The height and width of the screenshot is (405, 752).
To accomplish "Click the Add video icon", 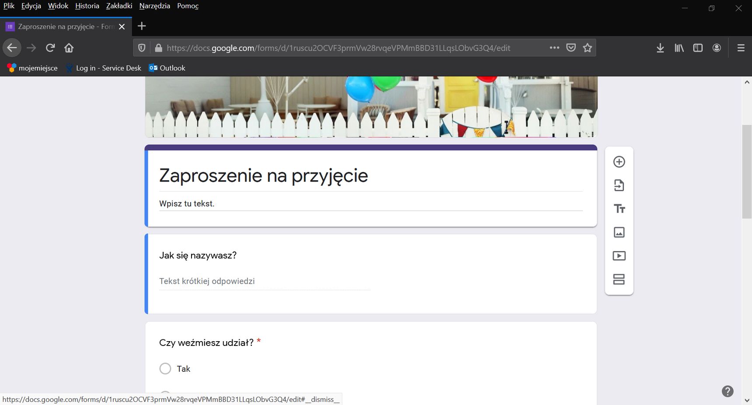I will coord(619,256).
